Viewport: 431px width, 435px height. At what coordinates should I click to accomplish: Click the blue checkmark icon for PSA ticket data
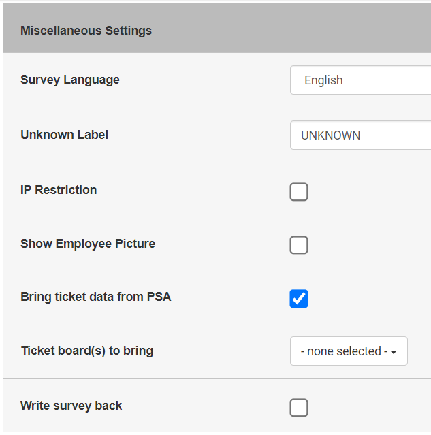point(299,299)
